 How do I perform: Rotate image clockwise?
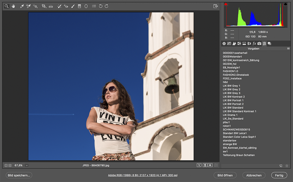(x=107, y=6)
